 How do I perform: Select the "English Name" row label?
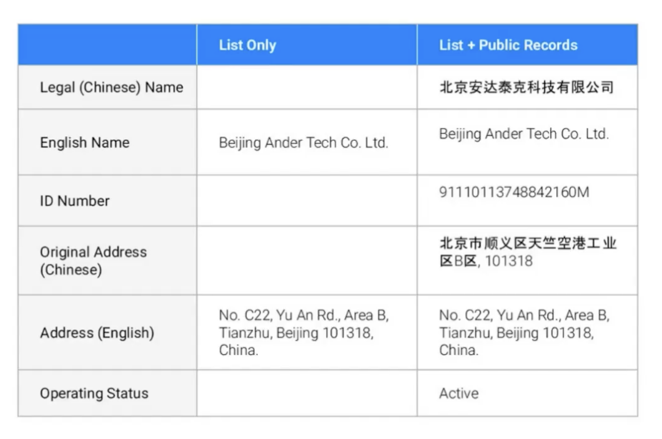85,143
